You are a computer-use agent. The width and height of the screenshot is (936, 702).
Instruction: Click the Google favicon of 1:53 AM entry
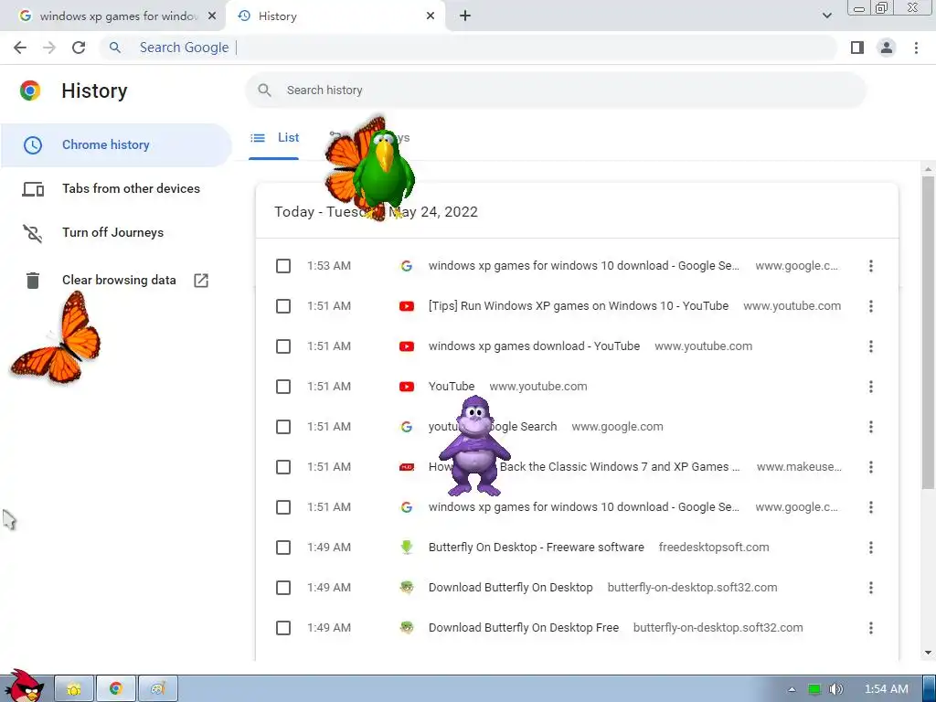(407, 266)
